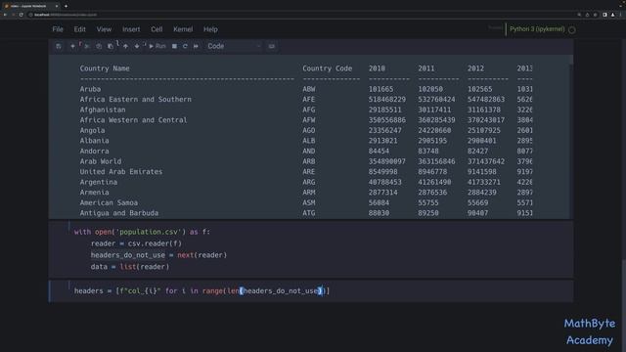This screenshot has height=352, width=626.
Task: Cut the selected cell with the scissors icon
Action: (x=87, y=46)
